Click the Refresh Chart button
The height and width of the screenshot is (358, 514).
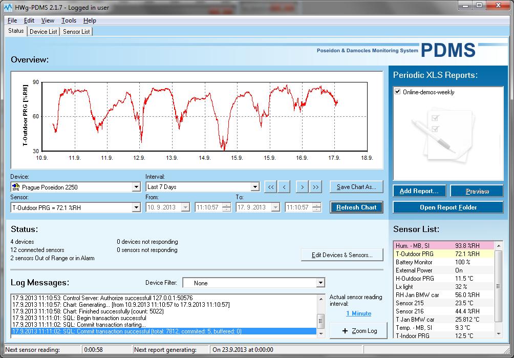click(356, 207)
